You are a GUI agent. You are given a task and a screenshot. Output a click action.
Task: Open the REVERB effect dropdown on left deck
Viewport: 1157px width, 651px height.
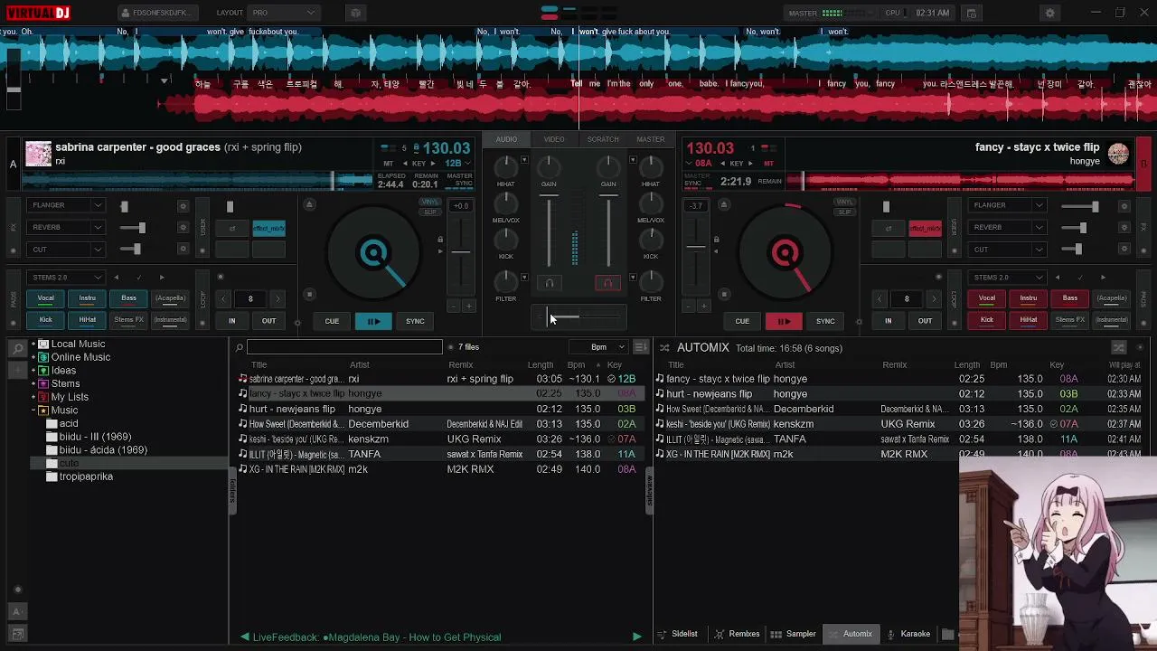tap(66, 227)
